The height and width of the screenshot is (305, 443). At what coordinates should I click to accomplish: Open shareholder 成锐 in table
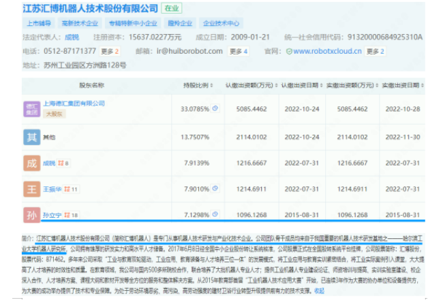[49, 163]
